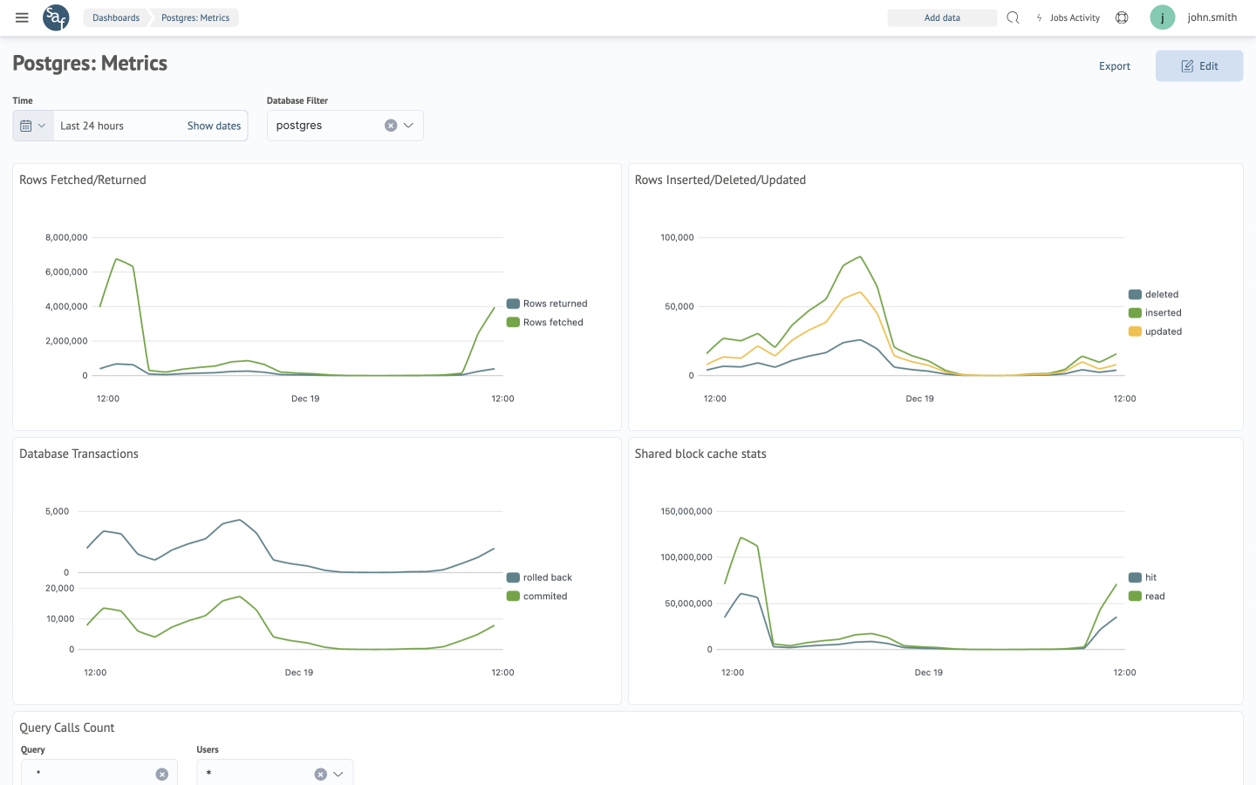Viewport: 1256px width, 785px height.
Task: Click the Edit dashboard button
Action: click(1198, 66)
